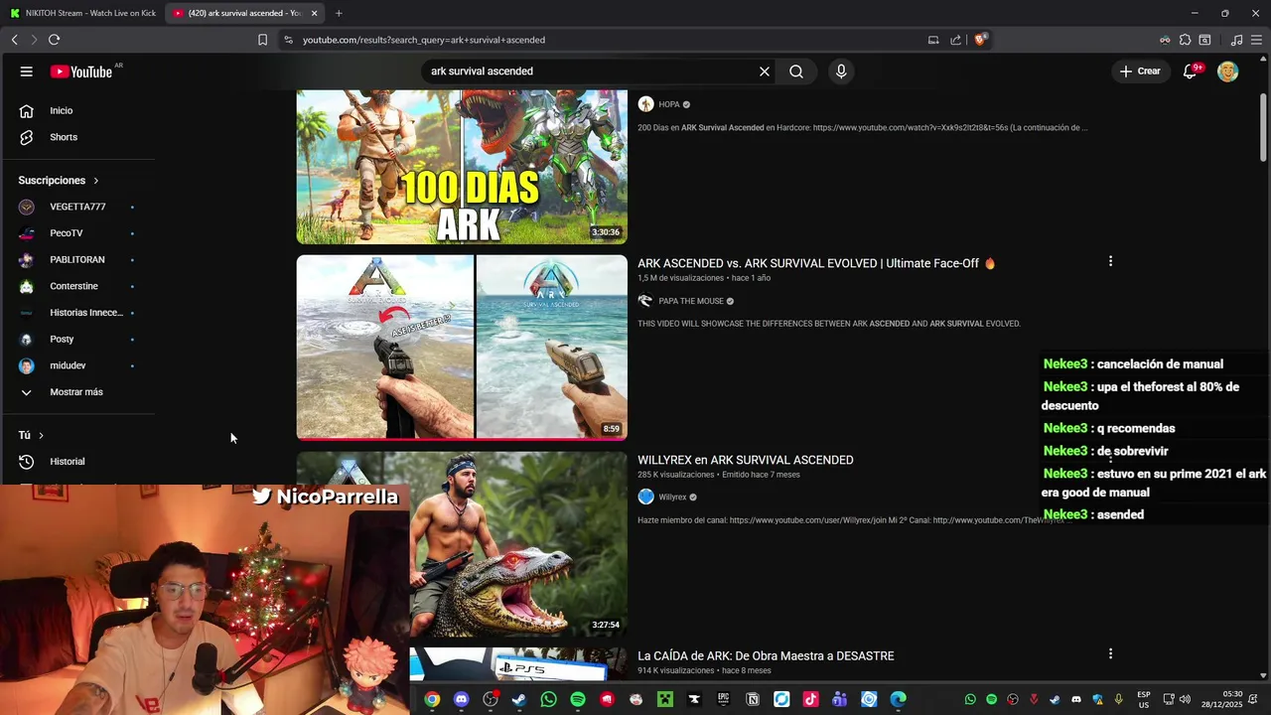The image size is (1271, 715).
Task: Bookmark this page from address bar
Action: 262,40
